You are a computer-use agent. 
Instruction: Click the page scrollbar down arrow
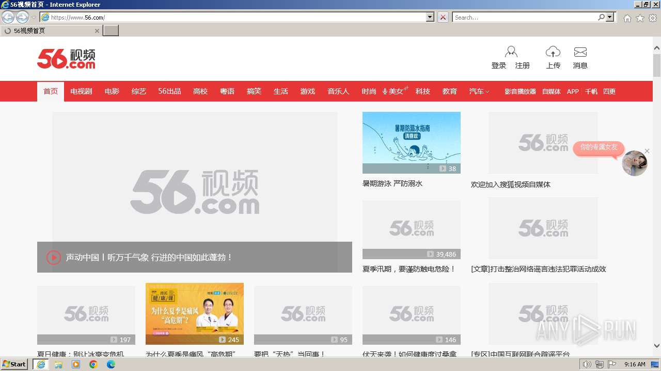tap(657, 346)
